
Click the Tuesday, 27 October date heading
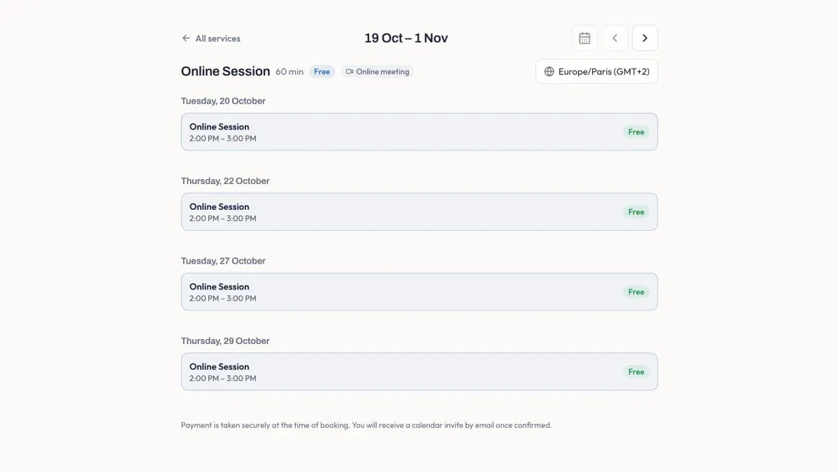[x=223, y=261]
